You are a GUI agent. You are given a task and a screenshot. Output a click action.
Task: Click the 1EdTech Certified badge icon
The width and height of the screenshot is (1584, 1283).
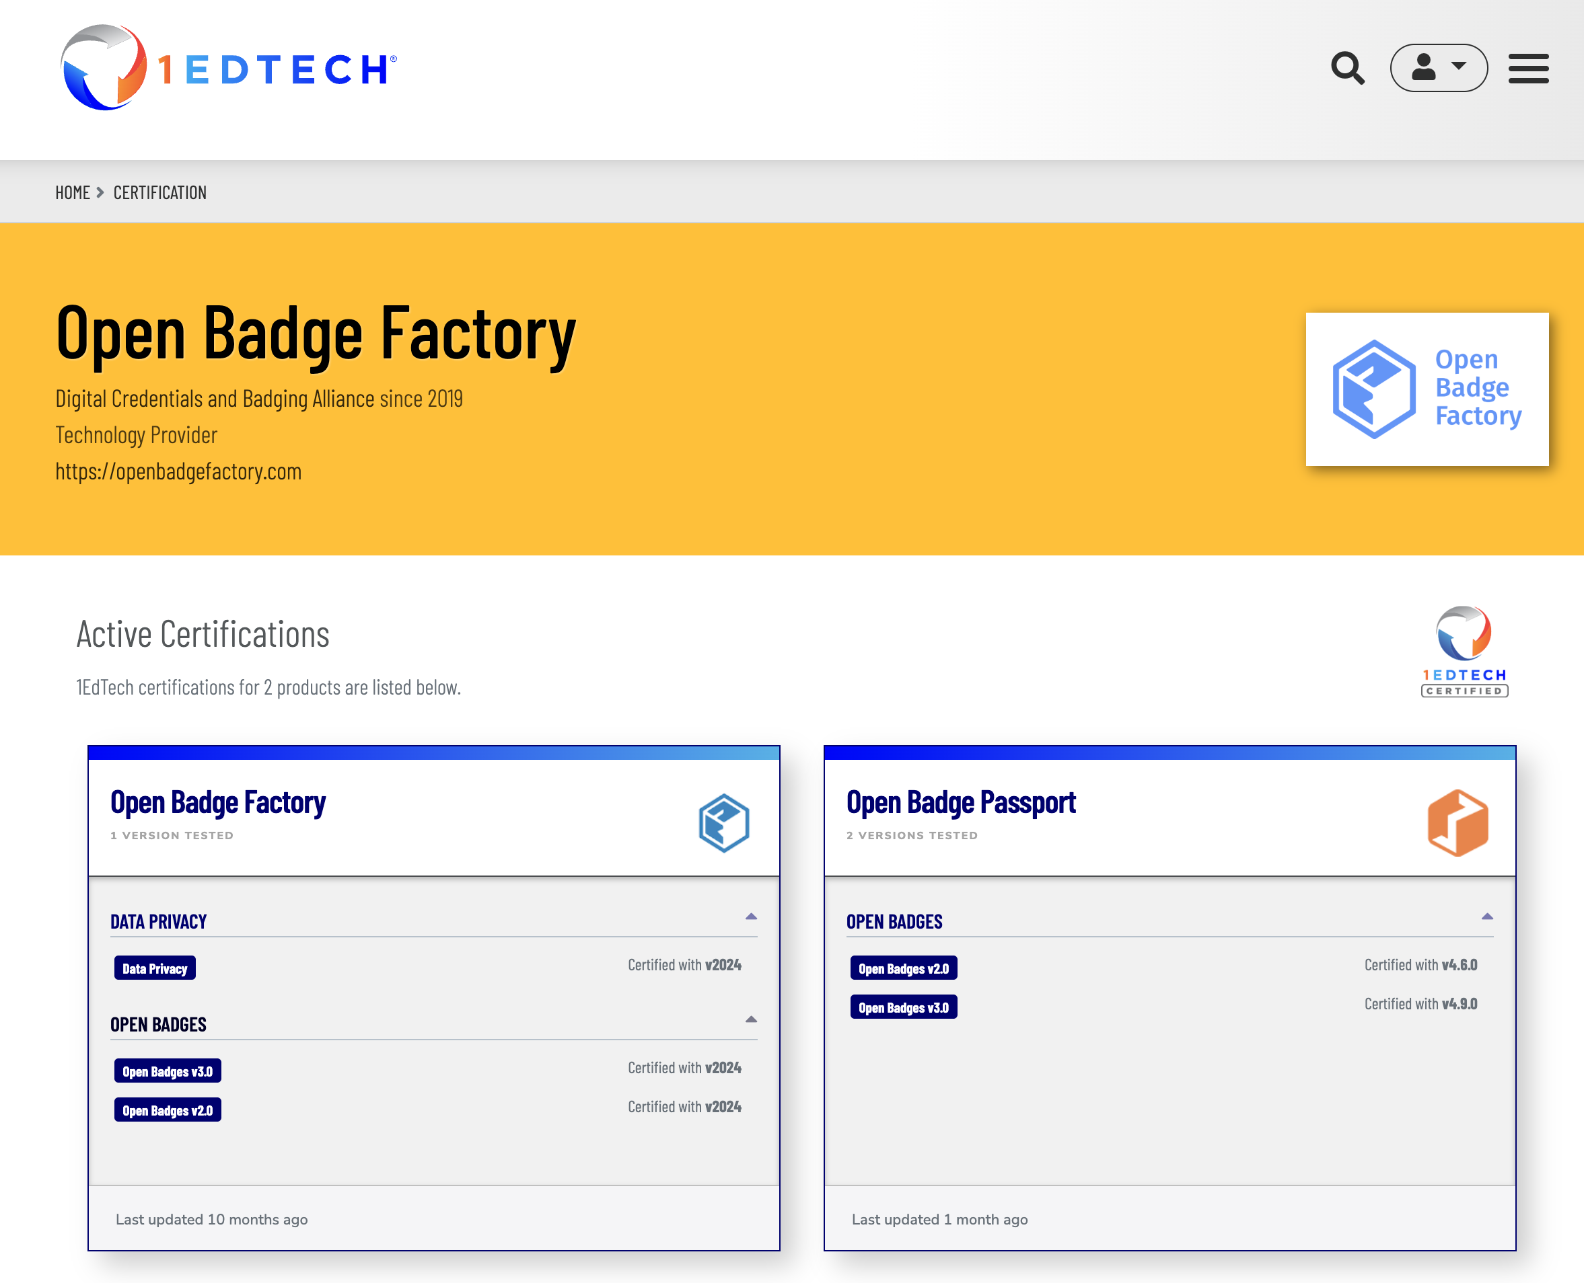coord(1464,651)
